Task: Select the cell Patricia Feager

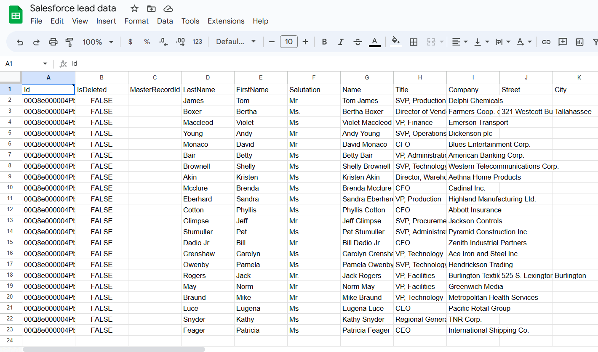Action: 367,330
